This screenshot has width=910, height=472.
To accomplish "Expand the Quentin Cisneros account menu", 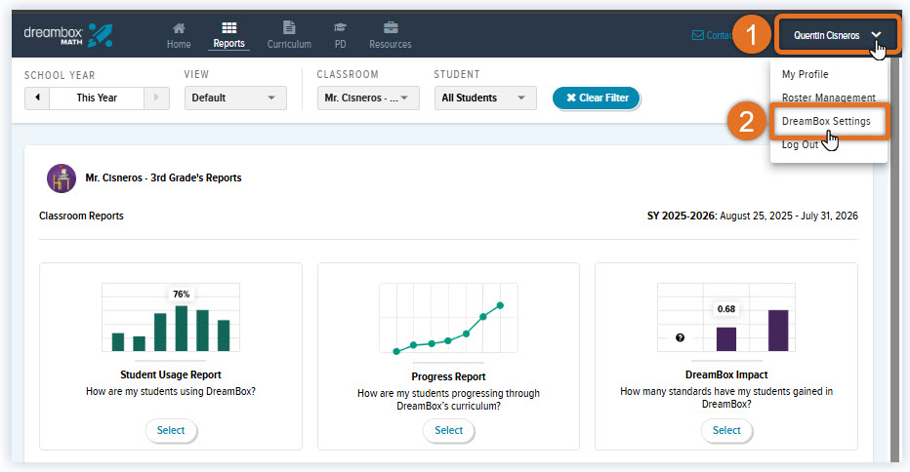I will (836, 35).
